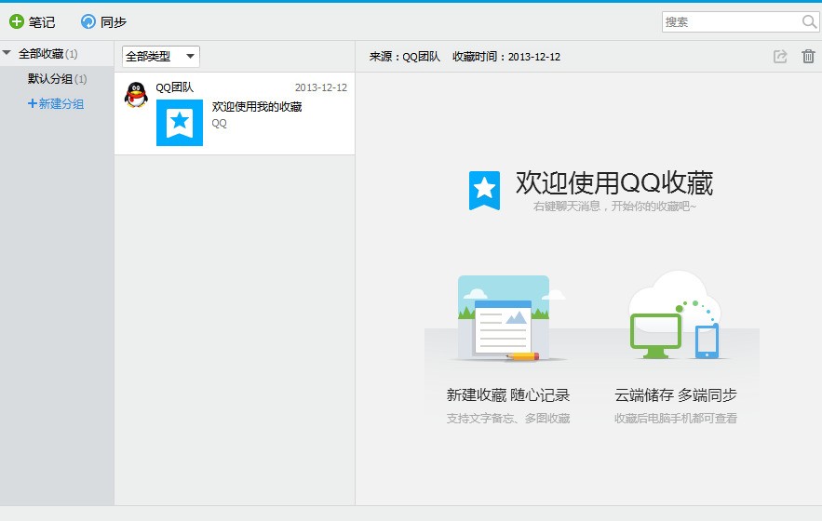This screenshot has width=822, height=521.
Task: Click the magnifier search icon
Action: (809, 22)
